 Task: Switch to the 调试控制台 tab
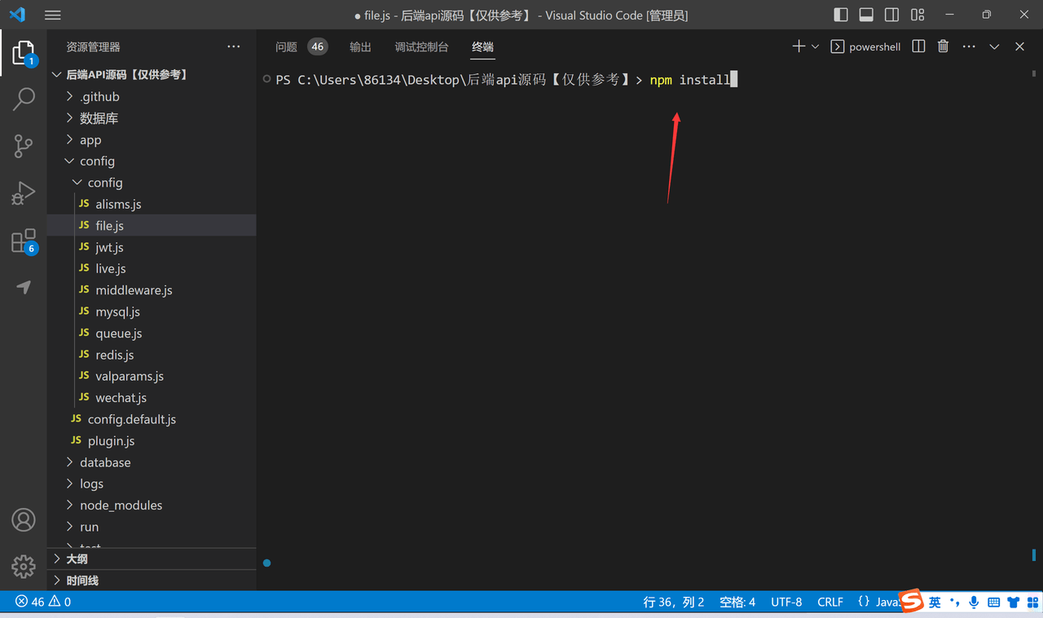[421, 46]
